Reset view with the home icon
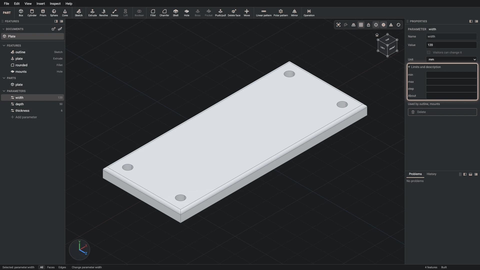The image size is (480, 270). point(377,35)
